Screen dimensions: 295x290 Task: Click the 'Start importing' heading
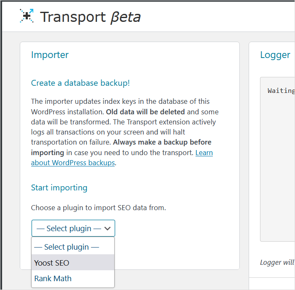(x=59, y=188)
